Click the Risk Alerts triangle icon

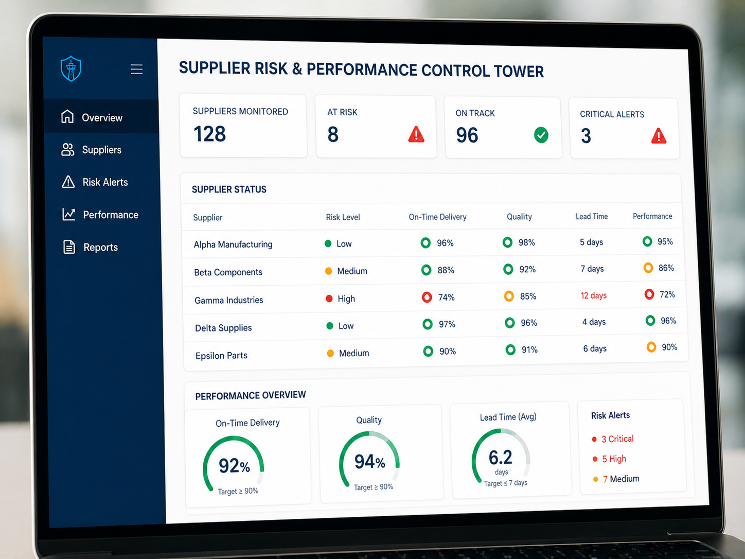68,182
